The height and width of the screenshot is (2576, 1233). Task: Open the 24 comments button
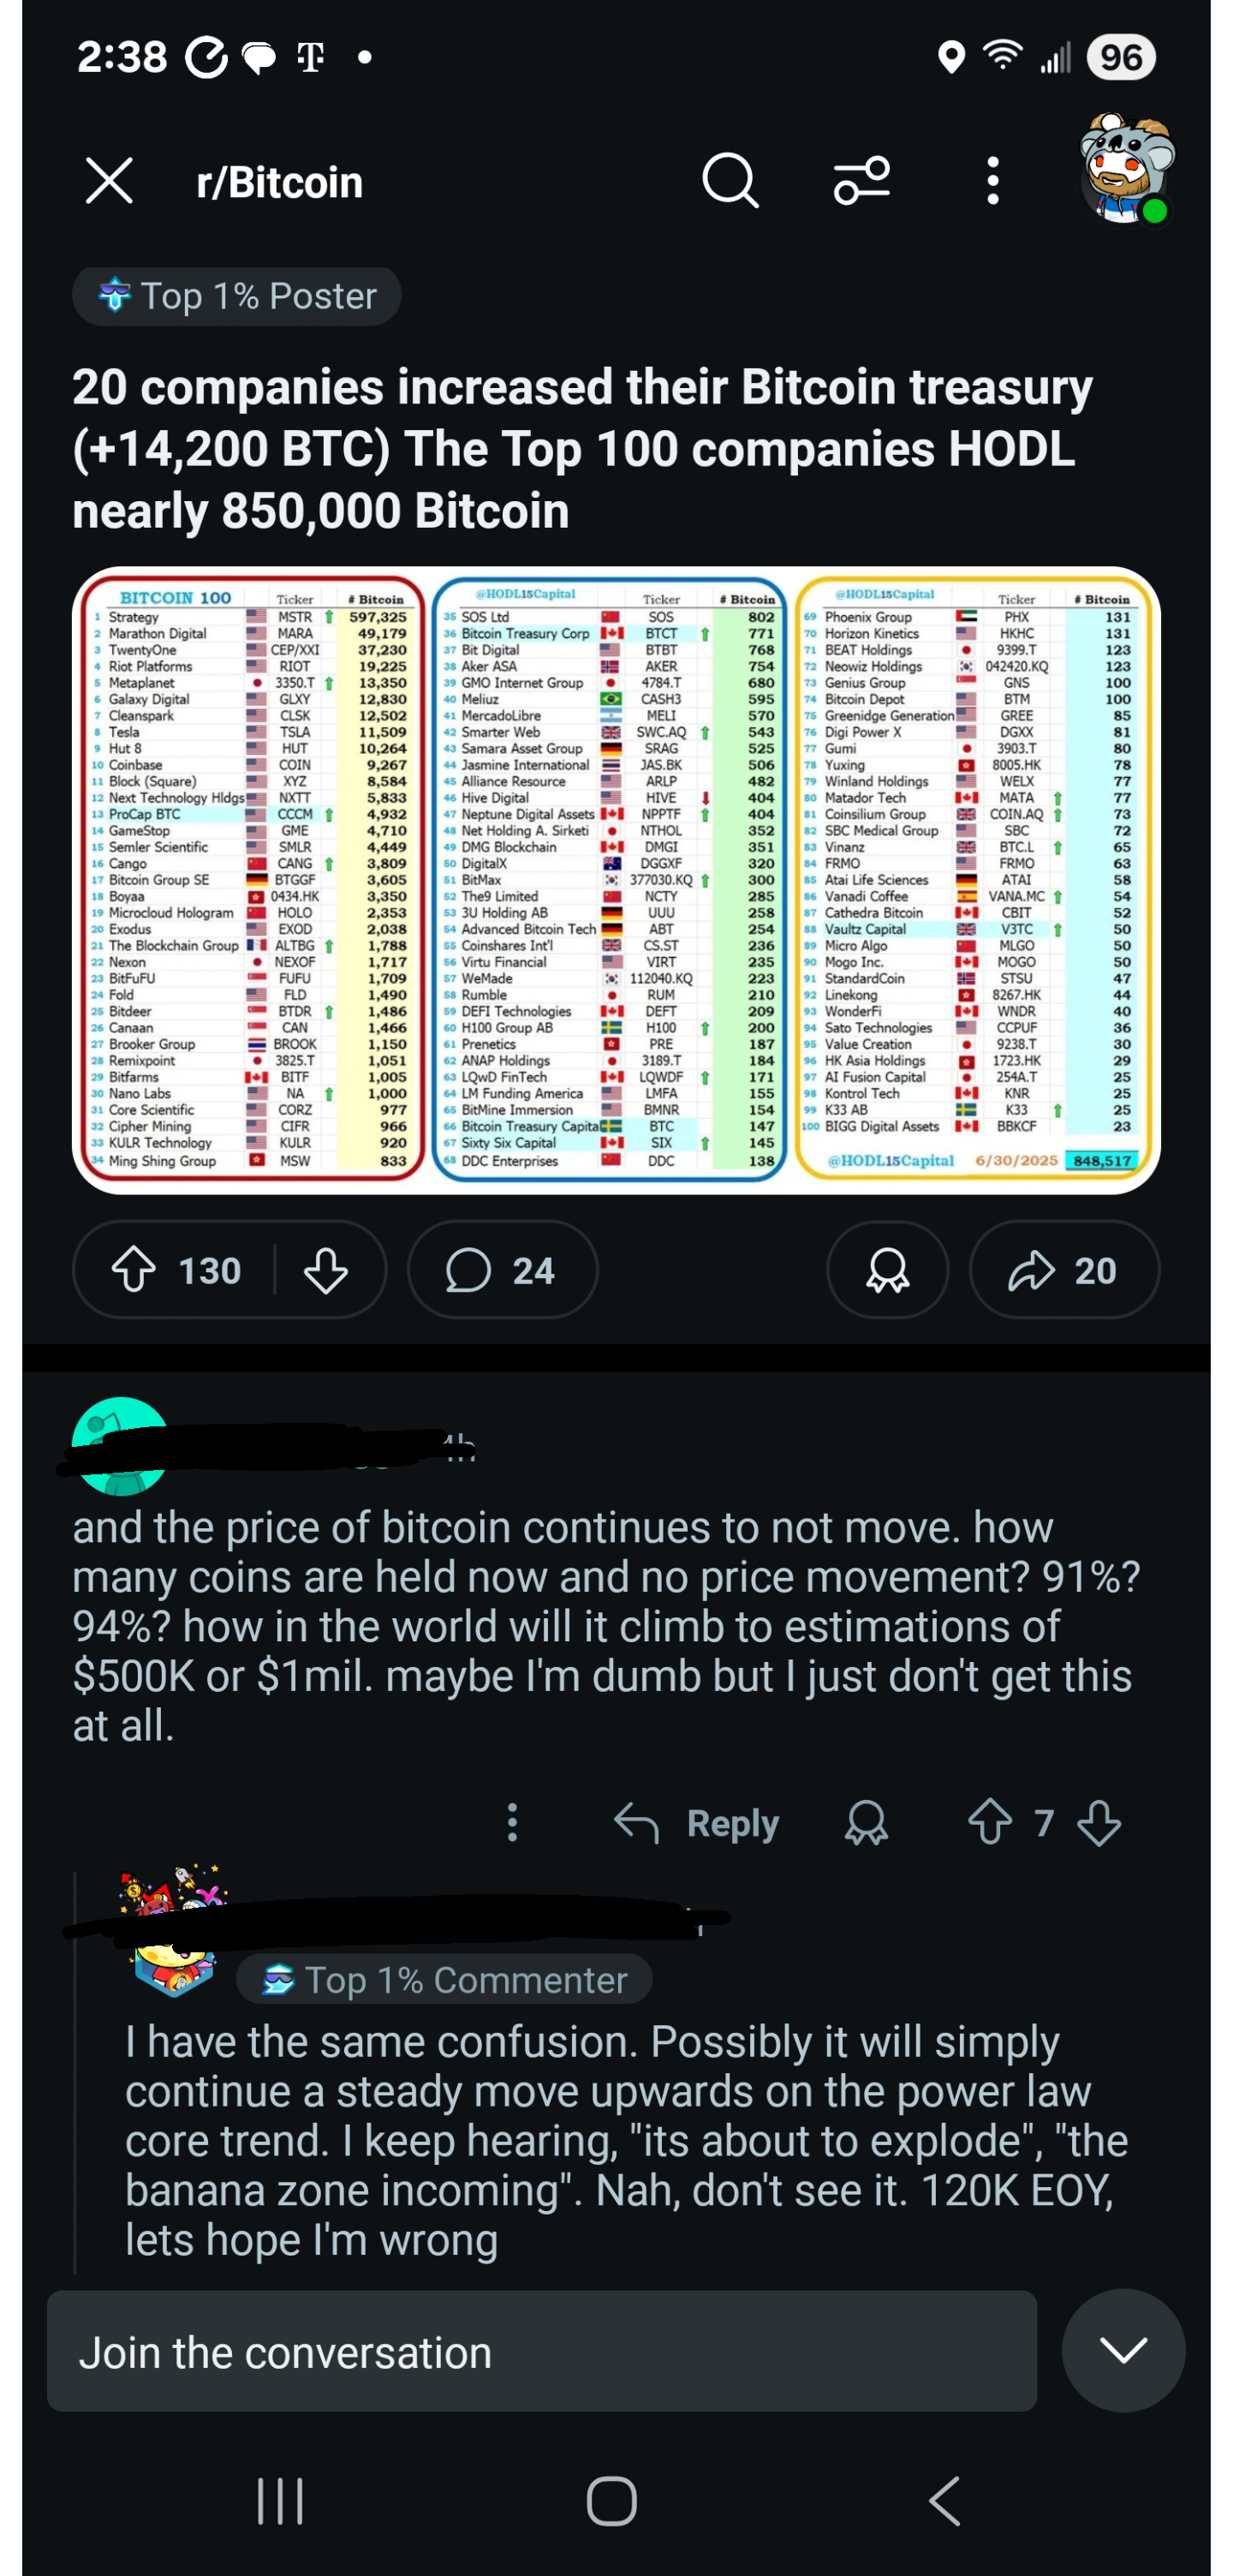(x=502, y=1270)
